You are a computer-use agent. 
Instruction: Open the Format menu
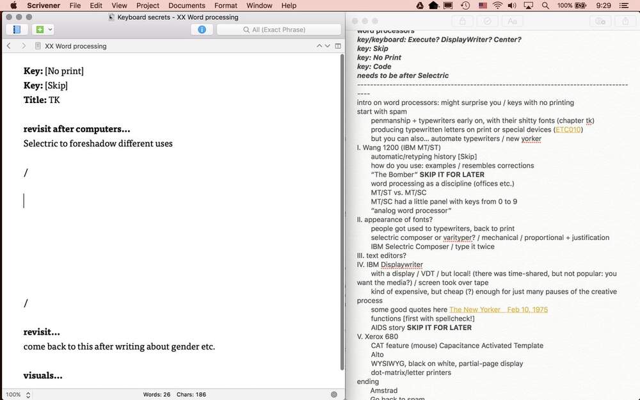click(x=226, y=5)
